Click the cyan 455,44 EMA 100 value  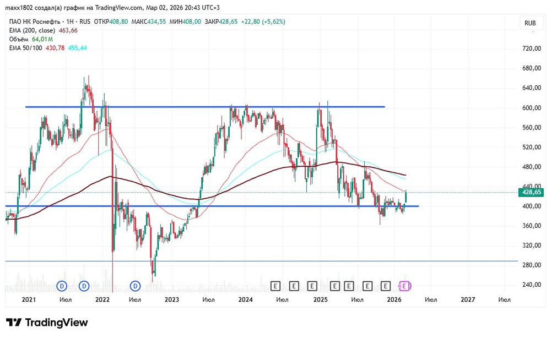[x=77, y=48]
